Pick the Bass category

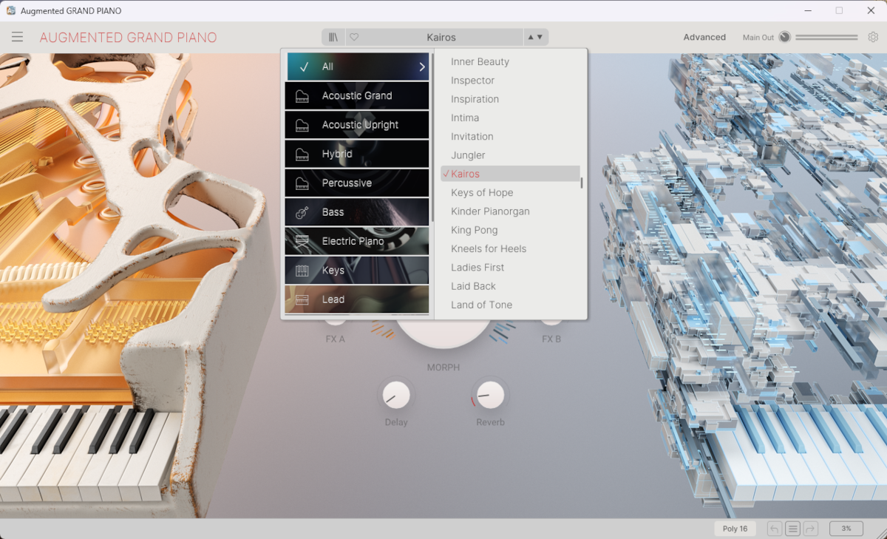[357, 212]
